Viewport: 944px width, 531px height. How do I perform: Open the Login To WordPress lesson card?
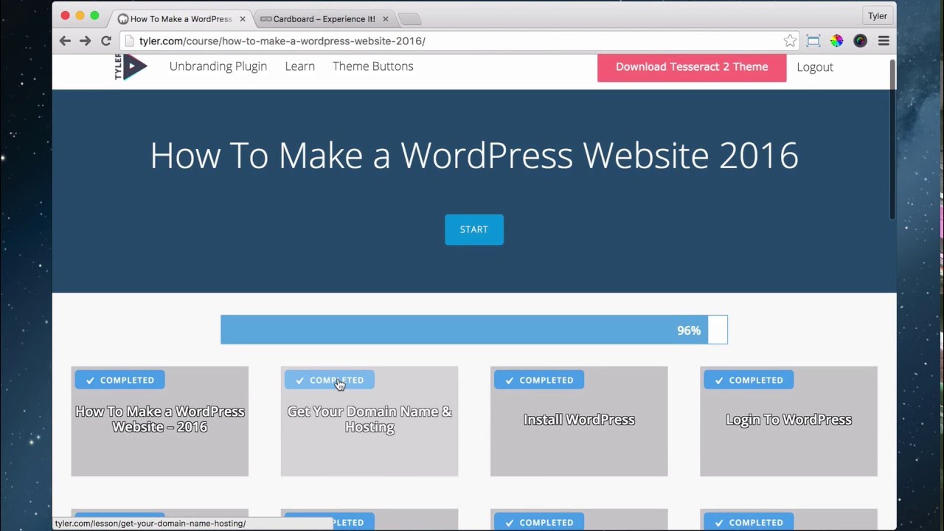pyautogui.click(x=788, y=421)
